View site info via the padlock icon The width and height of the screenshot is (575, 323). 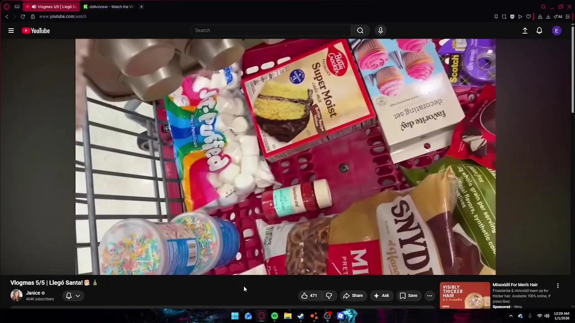[33, 17]
